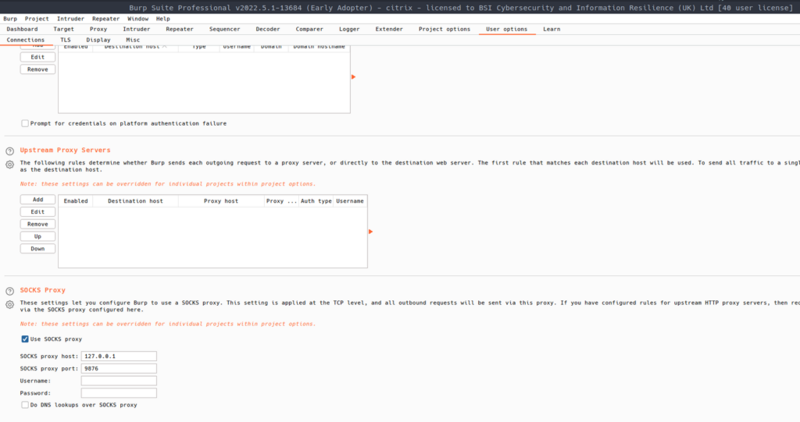Click the SOCKS proxy host field

(119, 356)
